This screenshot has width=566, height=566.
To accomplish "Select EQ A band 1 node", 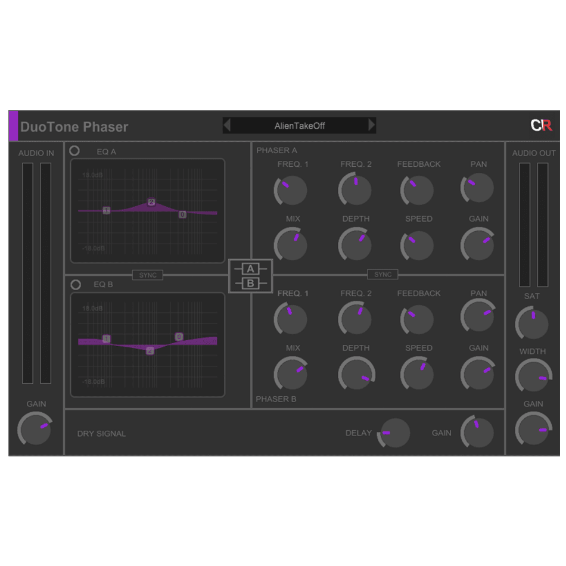I will pos(106,210).
